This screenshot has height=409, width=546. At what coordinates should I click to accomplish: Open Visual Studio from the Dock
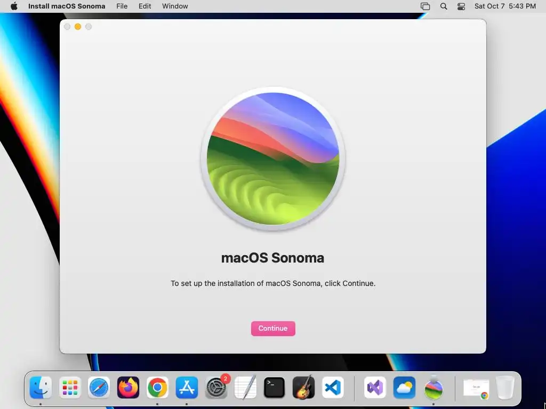tap(375, 388)
